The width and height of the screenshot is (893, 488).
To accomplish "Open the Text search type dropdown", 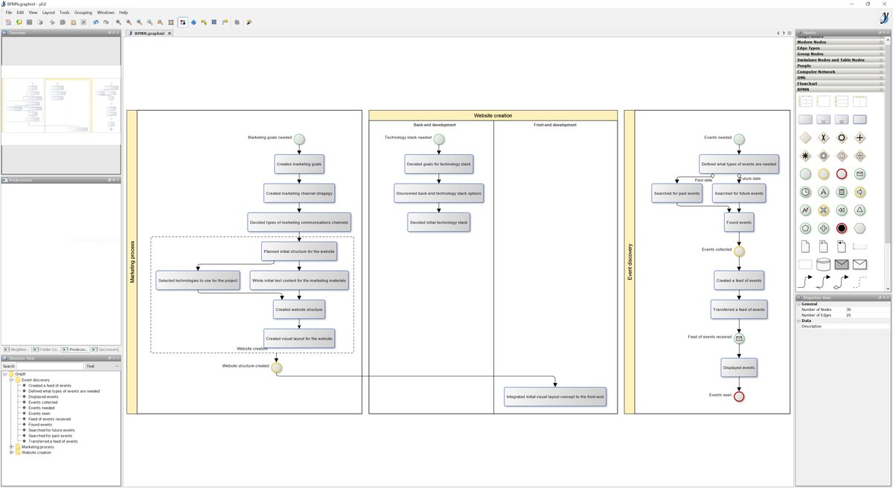I will point(103,366).
